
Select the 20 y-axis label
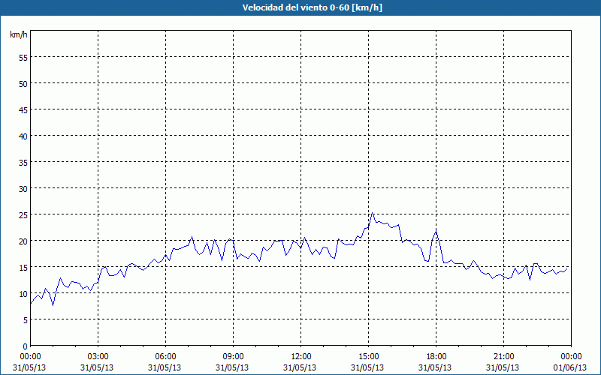click(x=23, y=241)
